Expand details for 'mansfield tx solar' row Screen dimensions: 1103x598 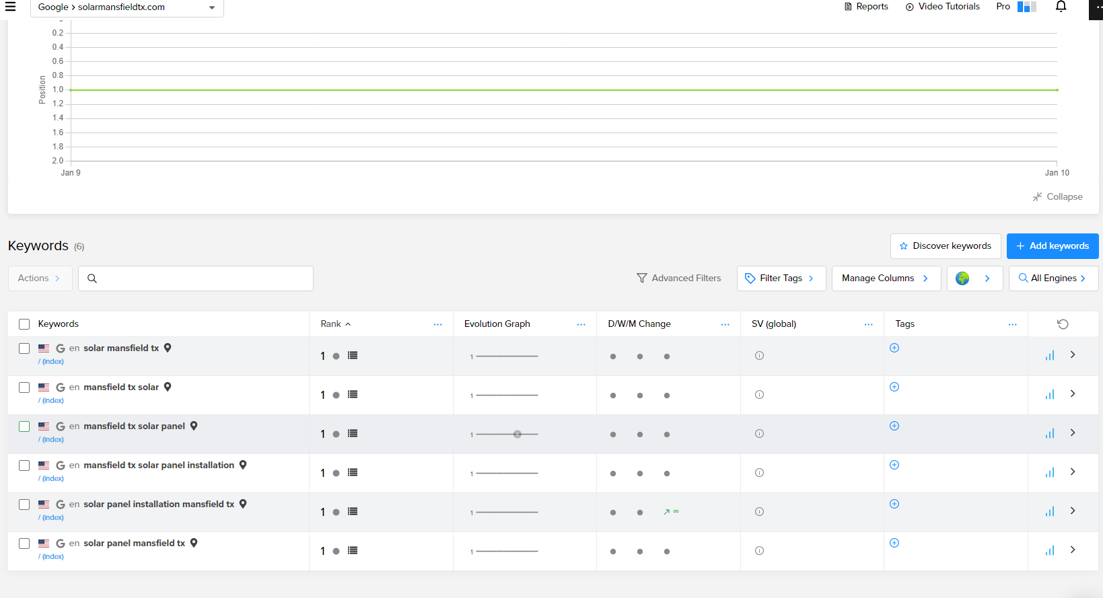click(x=1073, y=394)
